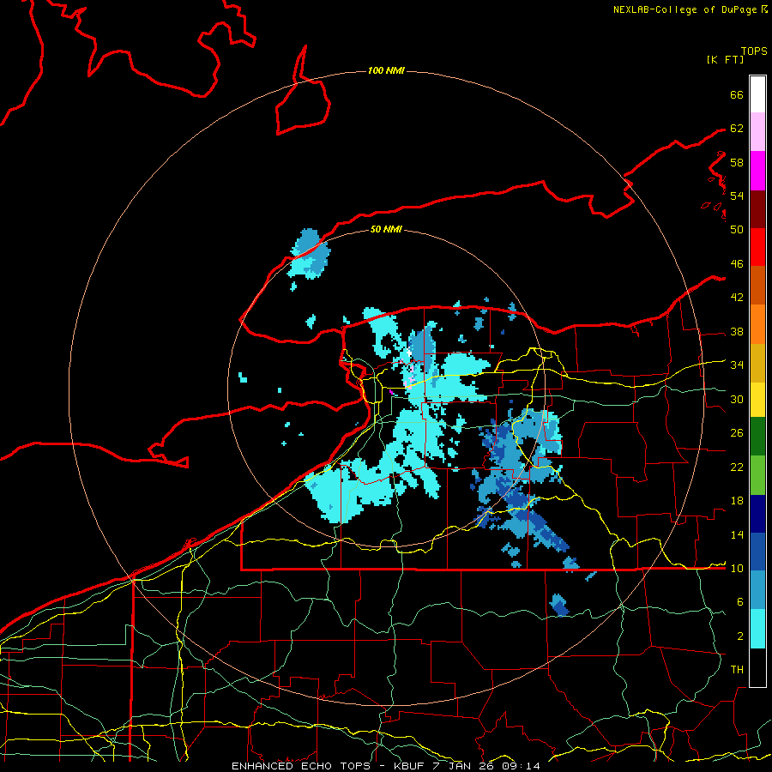Click the legend value 34
Screen dimensions: 772x772
click(x=737, y=365)
